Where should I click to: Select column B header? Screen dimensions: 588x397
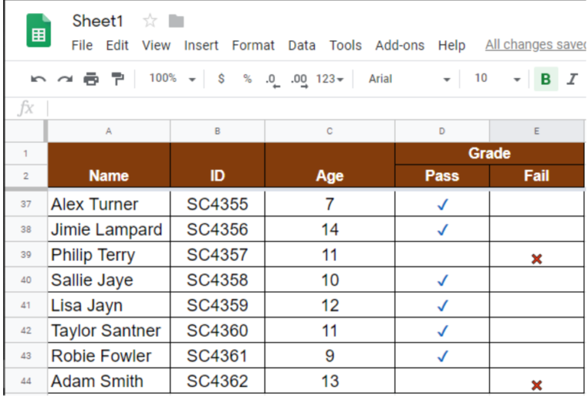[217, 131]
